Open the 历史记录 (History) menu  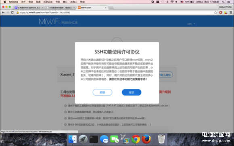click(x=48, y=2)
